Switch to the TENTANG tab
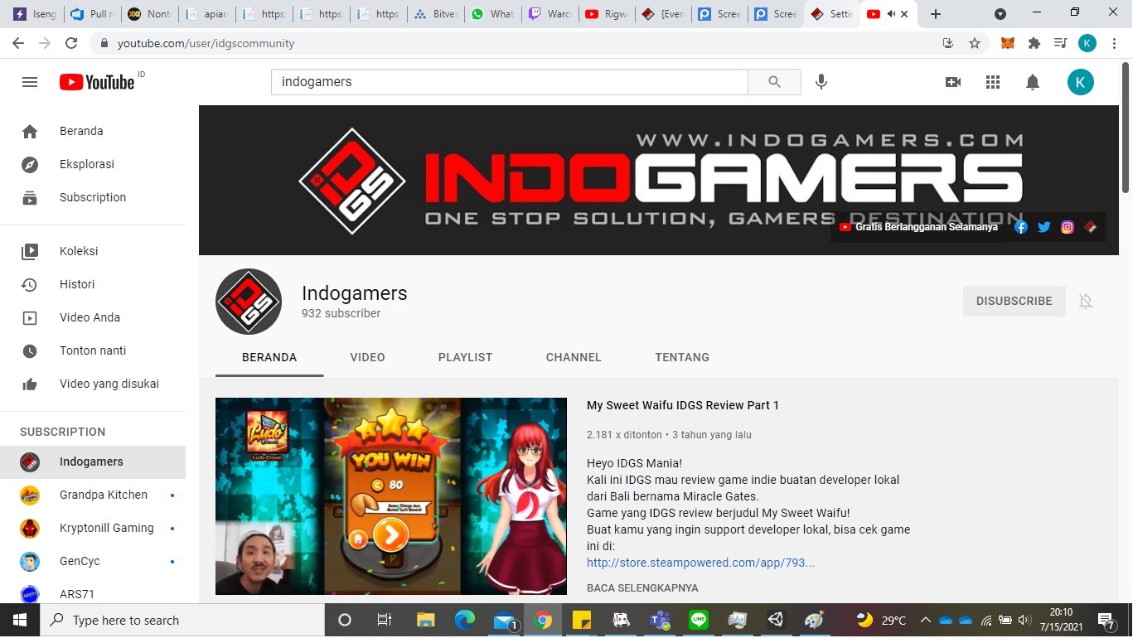The image size is (1133, 638). coord(682,357)
